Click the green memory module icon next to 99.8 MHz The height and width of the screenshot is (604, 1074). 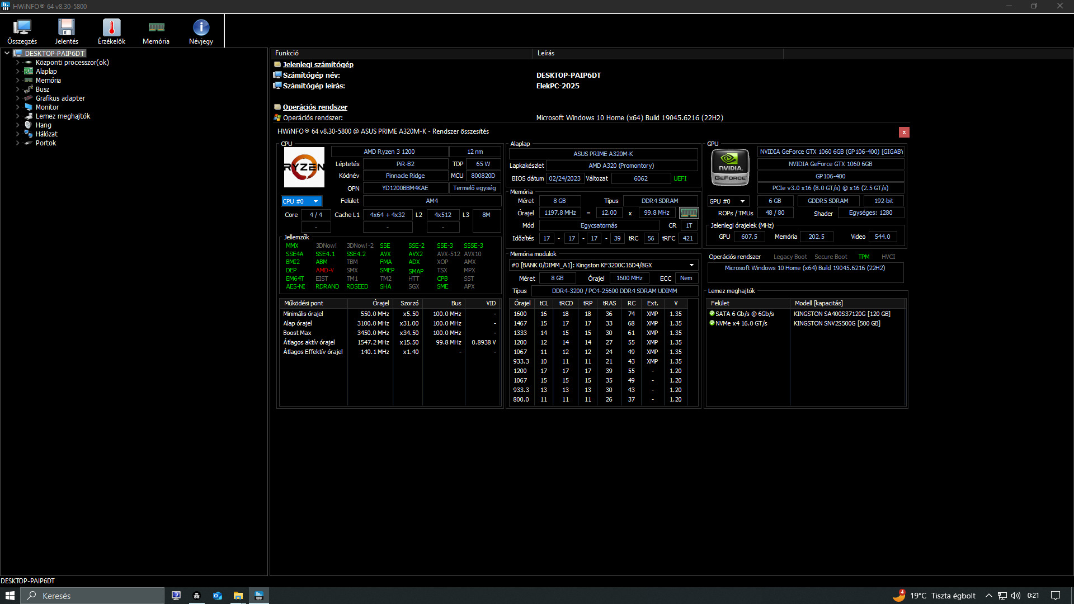(x=689, y=213)
